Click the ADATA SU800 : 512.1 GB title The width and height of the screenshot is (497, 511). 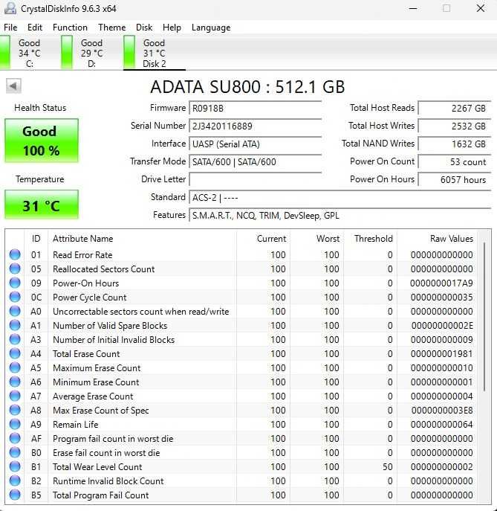click(x=247, y=87)
